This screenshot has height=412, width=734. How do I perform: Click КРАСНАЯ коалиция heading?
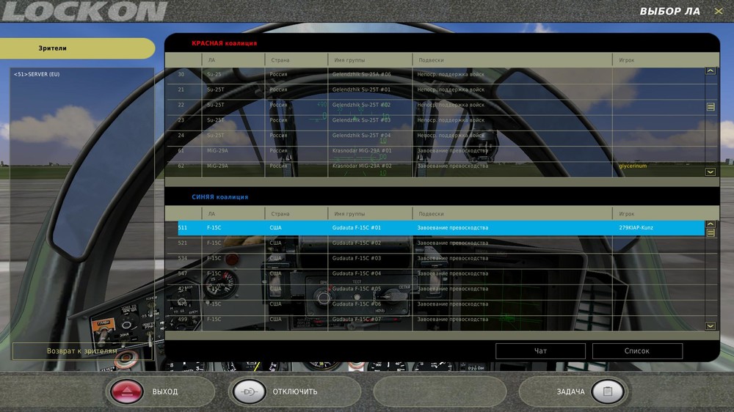tap(224, 43)
